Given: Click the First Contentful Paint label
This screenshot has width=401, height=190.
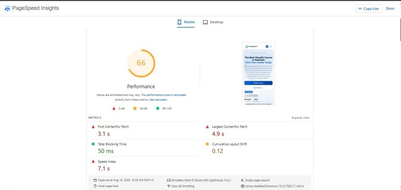Looking at the screenshot, I should [x=113, y=126].
